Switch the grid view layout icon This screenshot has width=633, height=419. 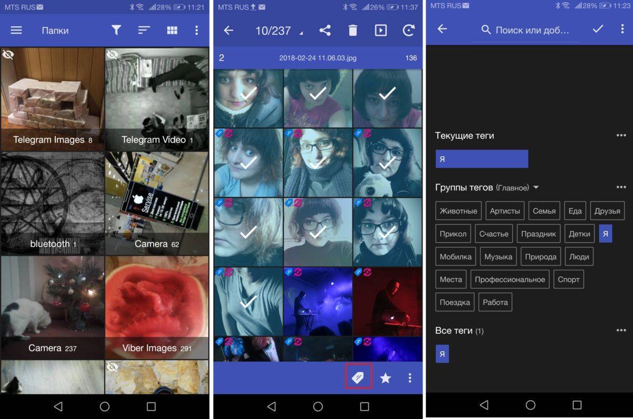coord(172,31)
